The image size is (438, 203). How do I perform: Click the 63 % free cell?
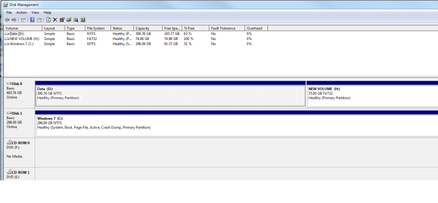(x=187, y=33)
